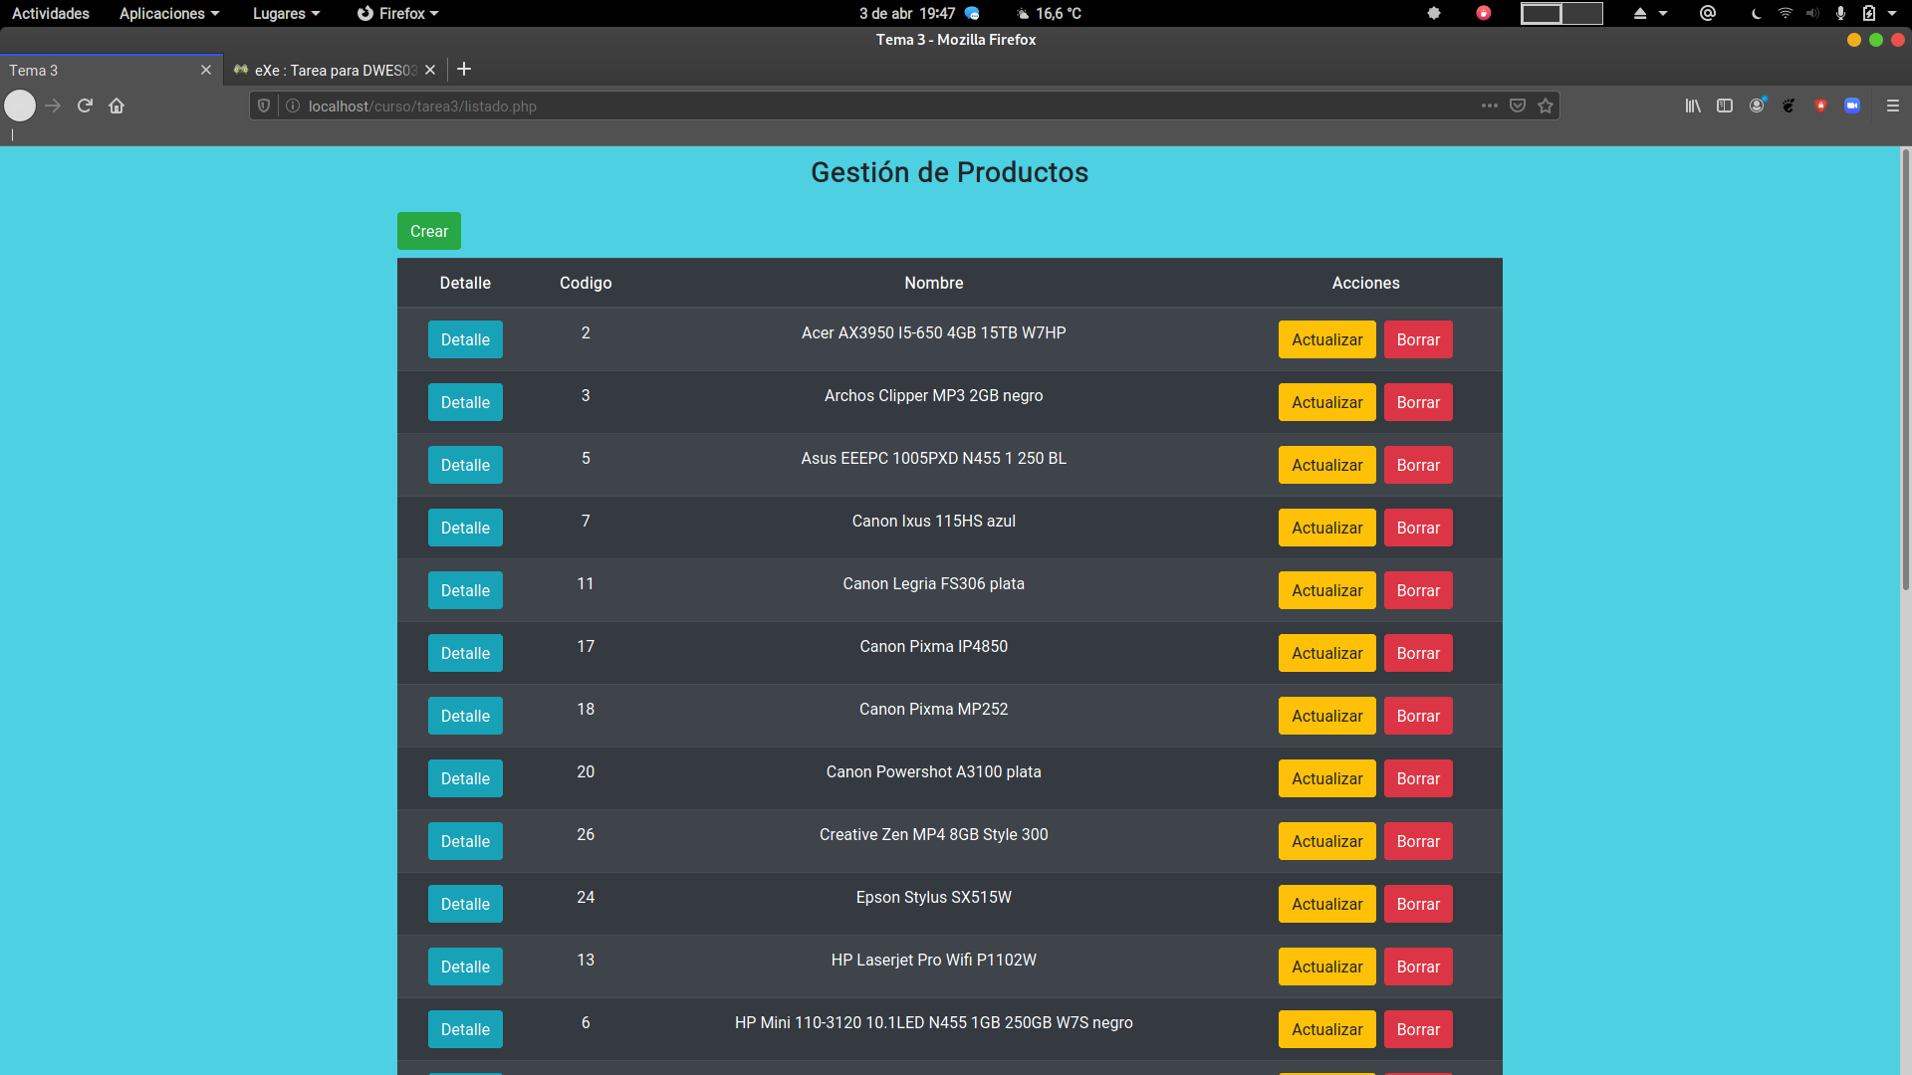Click Actualizar for Canon Legria FS306 plata
Viewport: 1912px width, 1075px height.
pyautogui.click(x=1326, y=590)
